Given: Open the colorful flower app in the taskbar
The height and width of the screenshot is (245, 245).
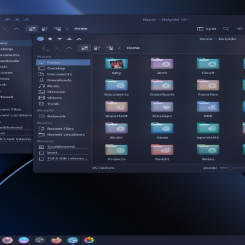Looking at the screenshot, I should click(89, 240).
